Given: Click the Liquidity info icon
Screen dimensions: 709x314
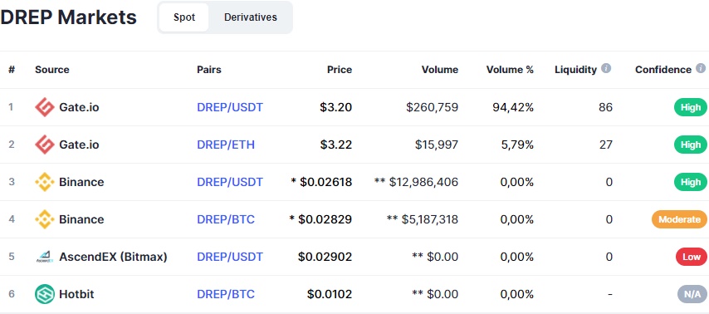Looking at the screenshot, I should click(x=606, y=68).
